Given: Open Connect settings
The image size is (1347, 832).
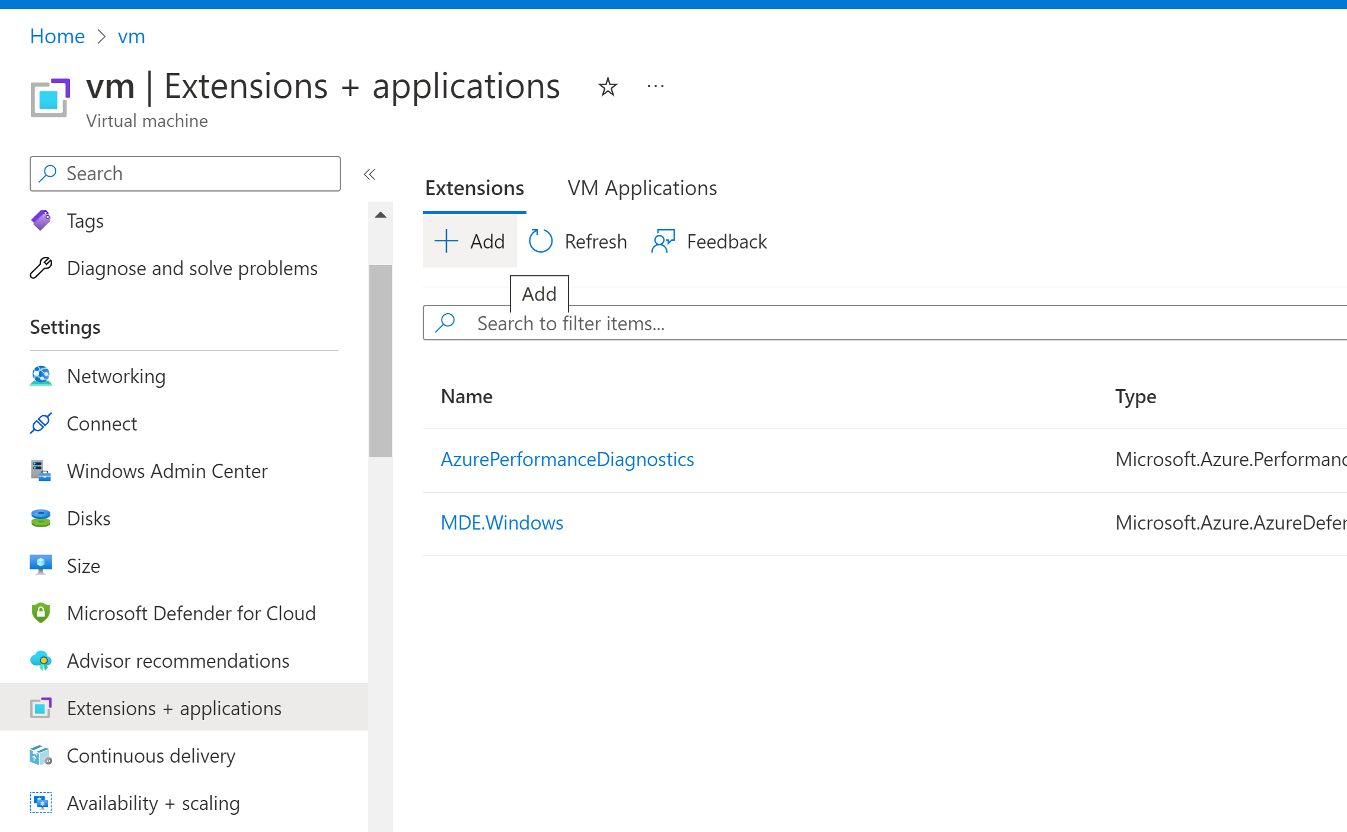Looking at the screenshot, I should coord(101,423).
